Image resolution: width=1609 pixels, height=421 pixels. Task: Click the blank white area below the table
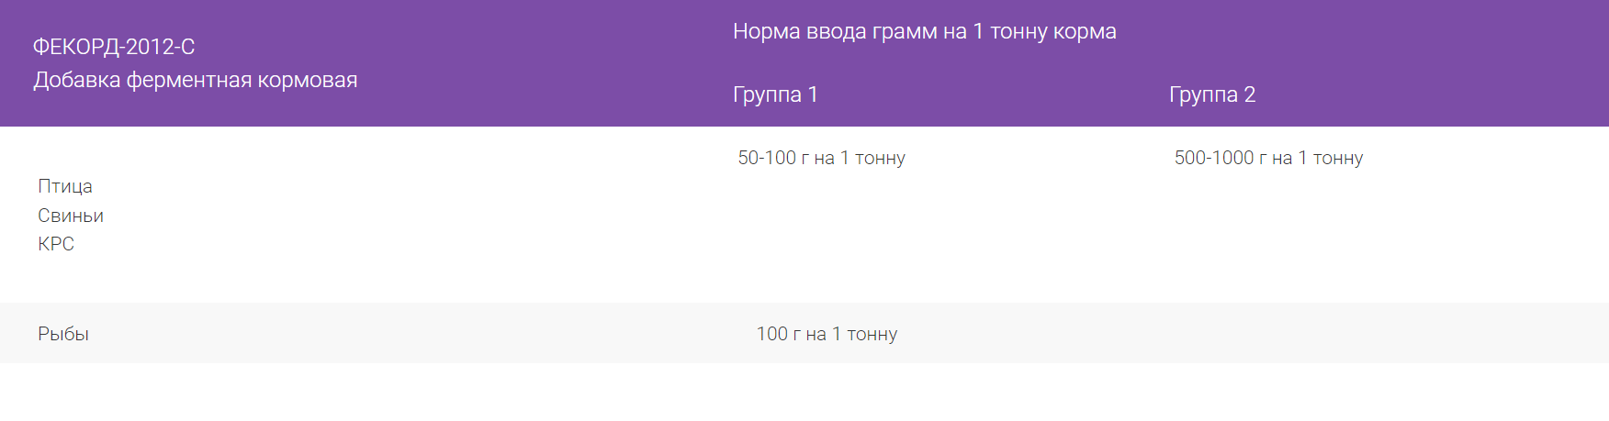pos(804,393)
